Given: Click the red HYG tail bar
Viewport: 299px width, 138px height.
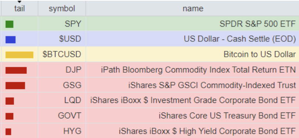Looking at the screenshot, I should (x=9, y=131).
